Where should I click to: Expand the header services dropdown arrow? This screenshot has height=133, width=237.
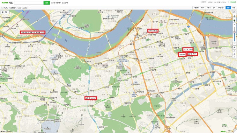click(228, 2)
